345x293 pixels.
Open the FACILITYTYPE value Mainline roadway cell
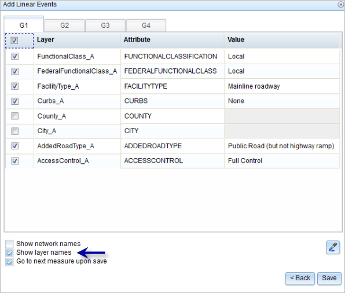pyautogui.click(x=282, y=86)
